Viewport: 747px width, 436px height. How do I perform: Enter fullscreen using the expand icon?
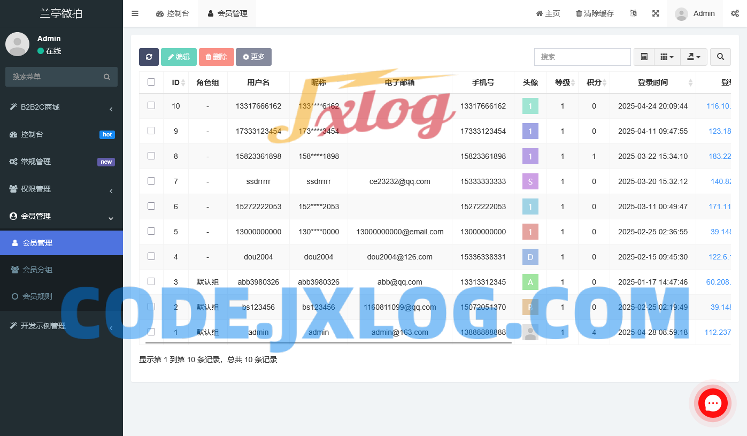click(656, 13)
